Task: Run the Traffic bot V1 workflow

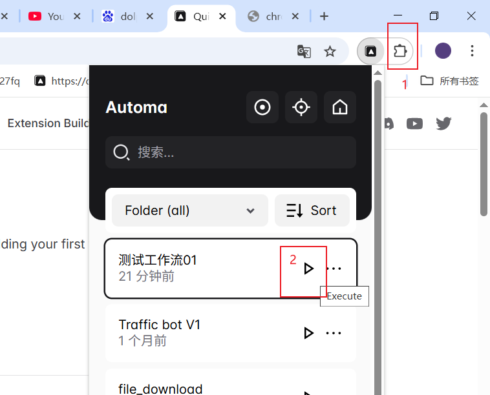Action: tap(308, 333)
